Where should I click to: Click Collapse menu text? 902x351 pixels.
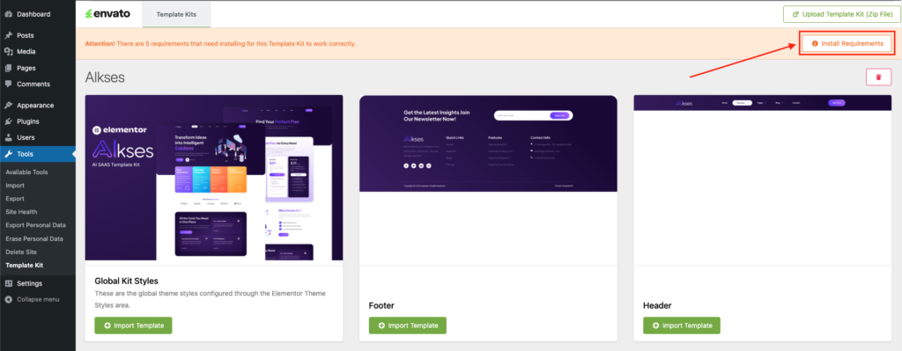click(x=38, y=299)
